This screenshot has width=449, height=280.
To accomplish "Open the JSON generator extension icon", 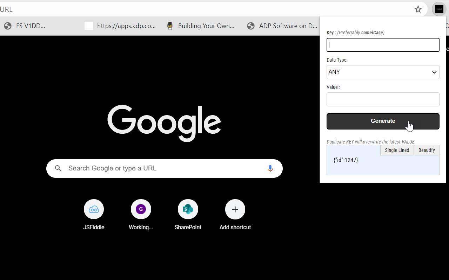I will 439,9.
